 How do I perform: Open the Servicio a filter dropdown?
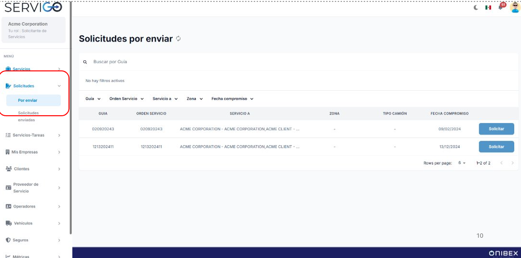[165, 98]
